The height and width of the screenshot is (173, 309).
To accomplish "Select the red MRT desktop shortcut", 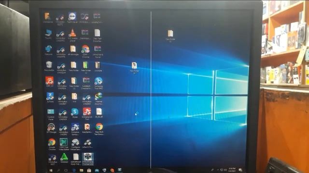I will coord(49,81).
